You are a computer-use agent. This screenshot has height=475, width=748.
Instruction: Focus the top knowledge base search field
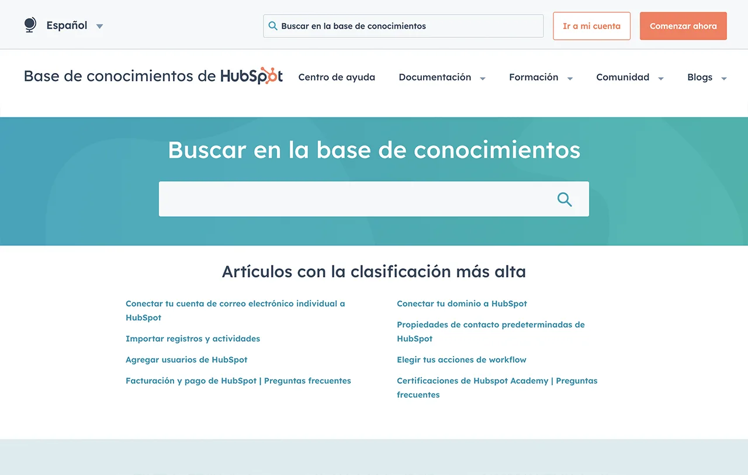click(403, 26)
